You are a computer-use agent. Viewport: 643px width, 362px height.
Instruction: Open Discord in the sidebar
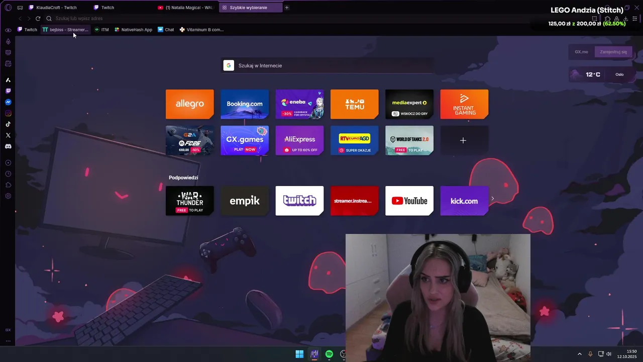click(x=8, y=146)
